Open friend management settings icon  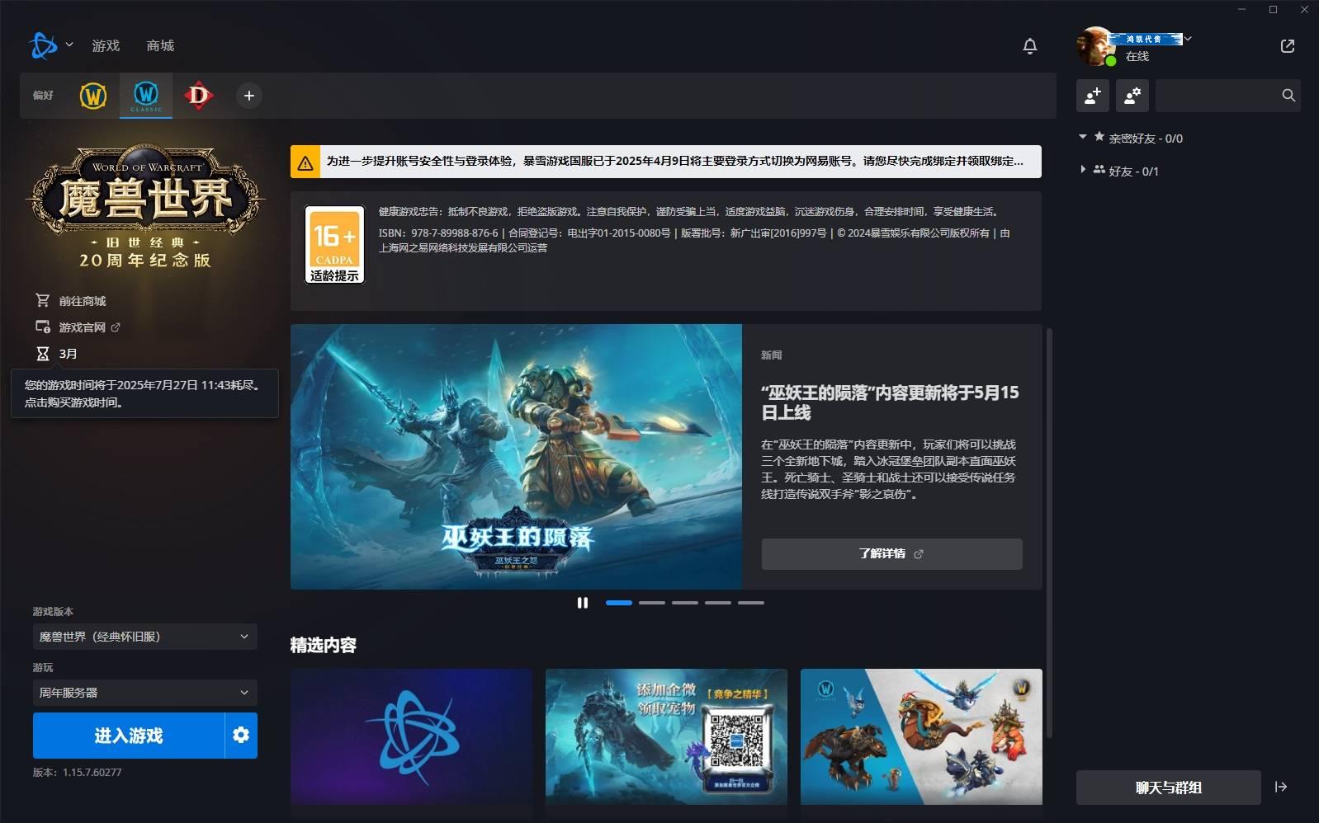click(x=1132, y=96)
